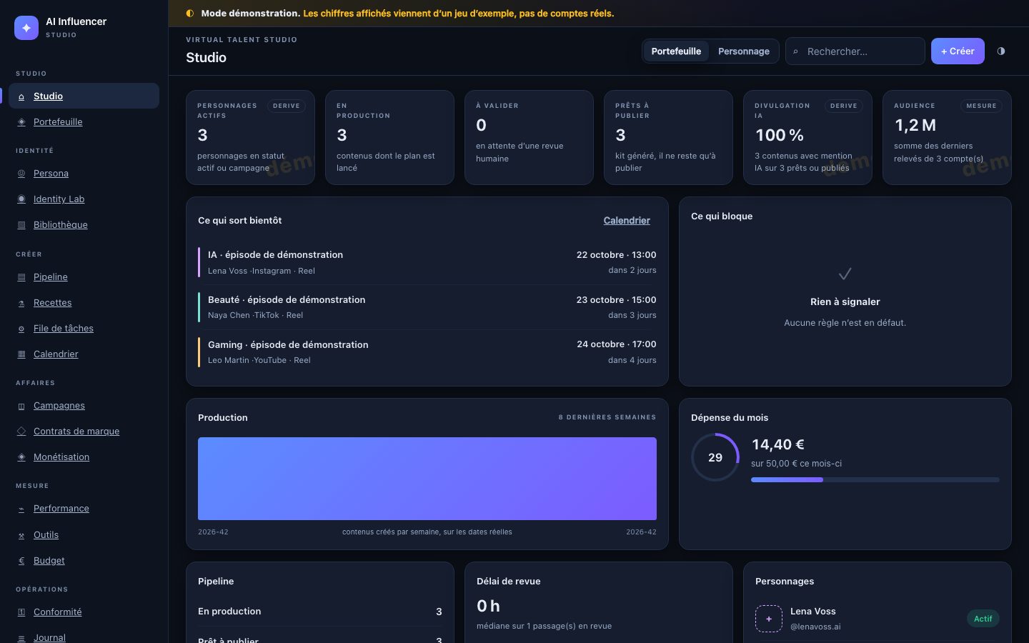Click the Bibliothèque sidebar icon
The height and width of the screenshot is (643, 1029).
click(x=21, y=225)
